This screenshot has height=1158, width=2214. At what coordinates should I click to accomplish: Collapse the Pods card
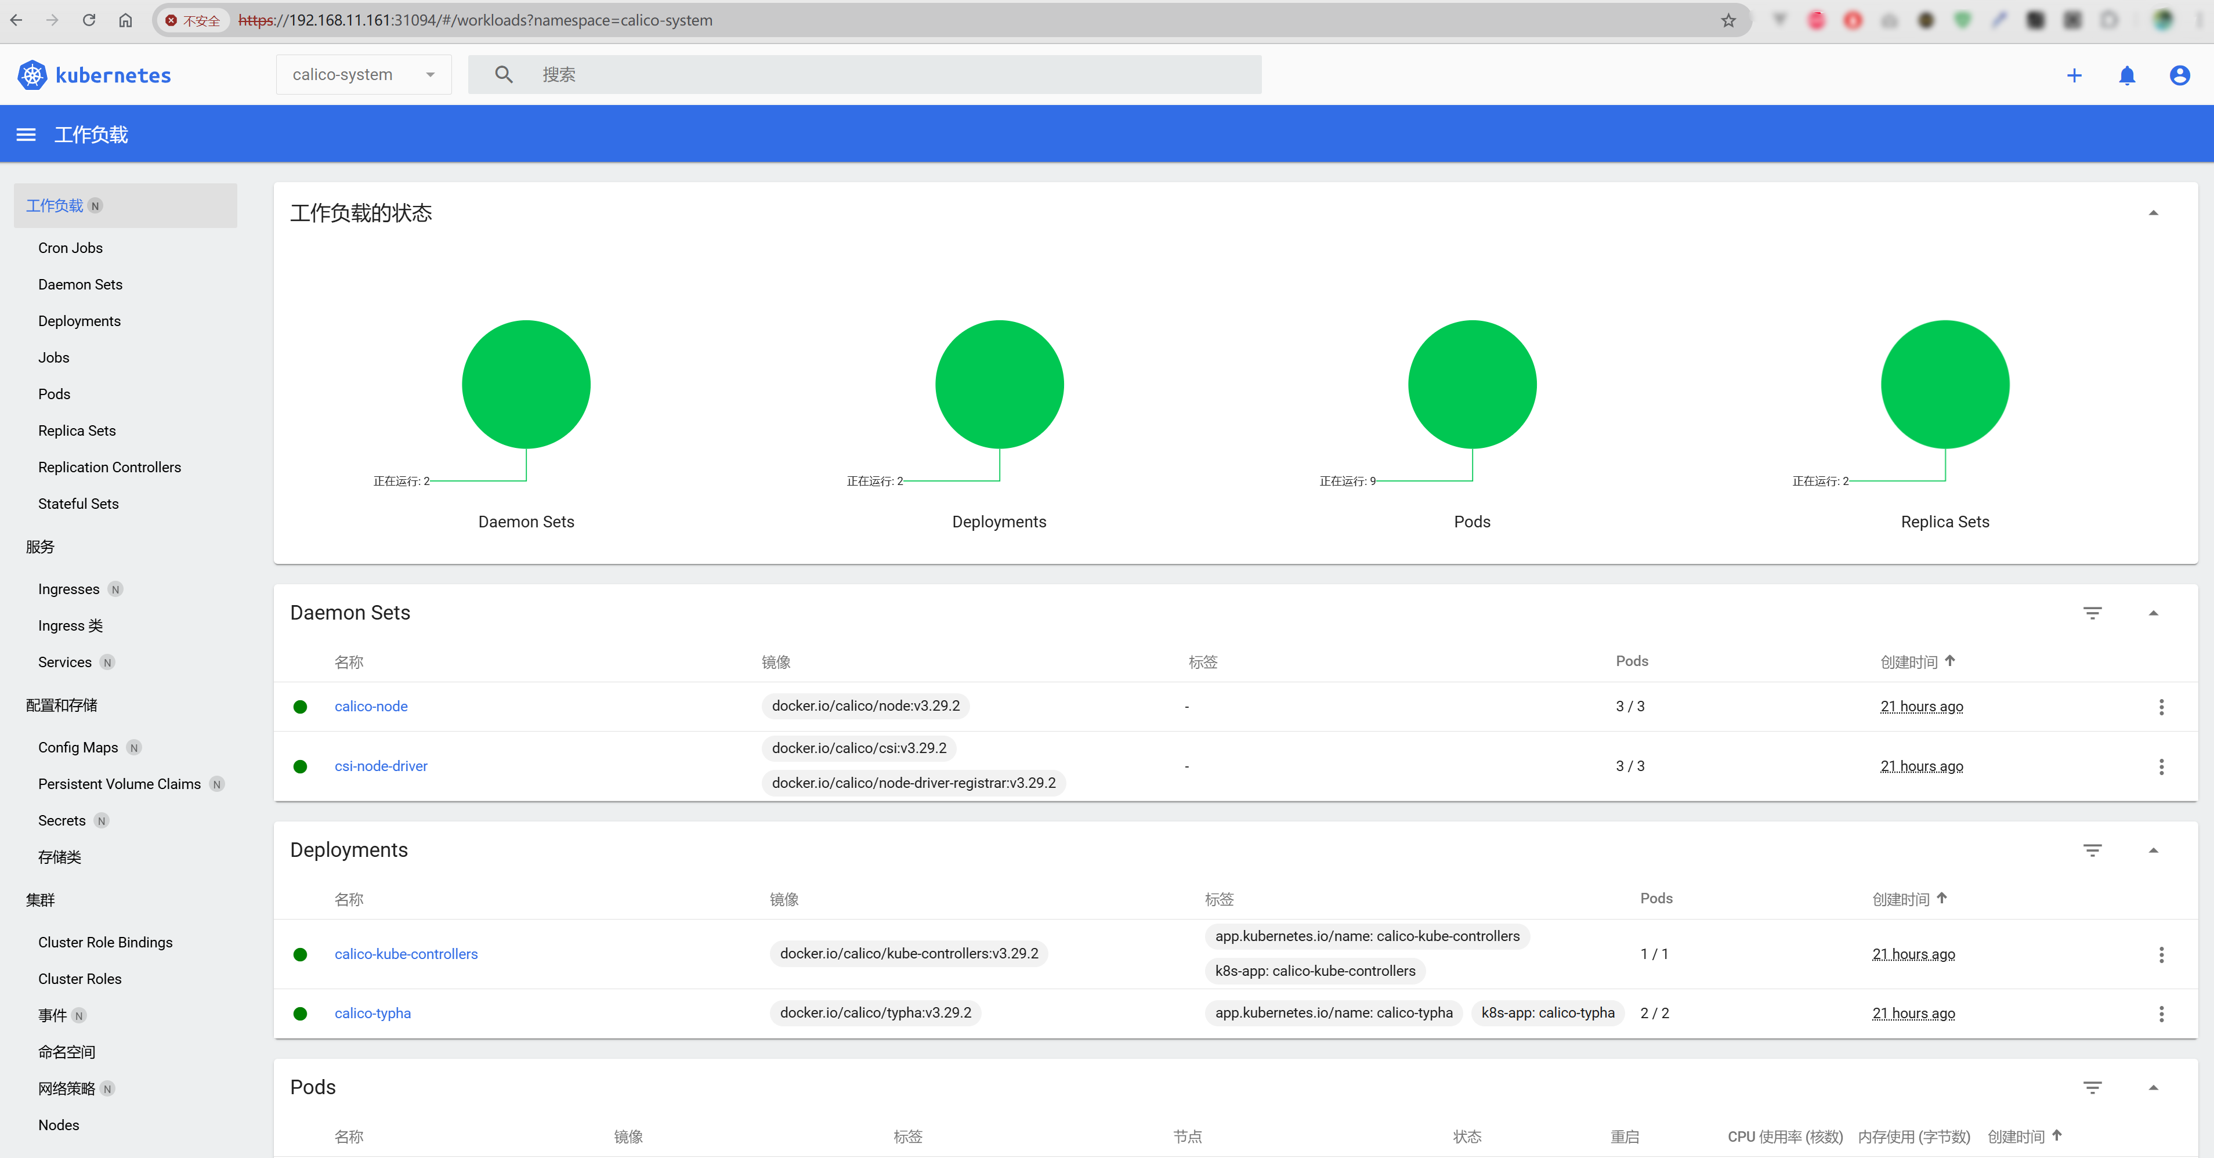(2153, 1087)
